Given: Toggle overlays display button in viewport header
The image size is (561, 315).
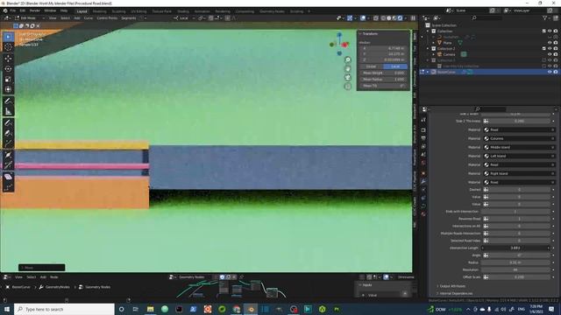Looking at the screenshot, I should pos(363,17).
